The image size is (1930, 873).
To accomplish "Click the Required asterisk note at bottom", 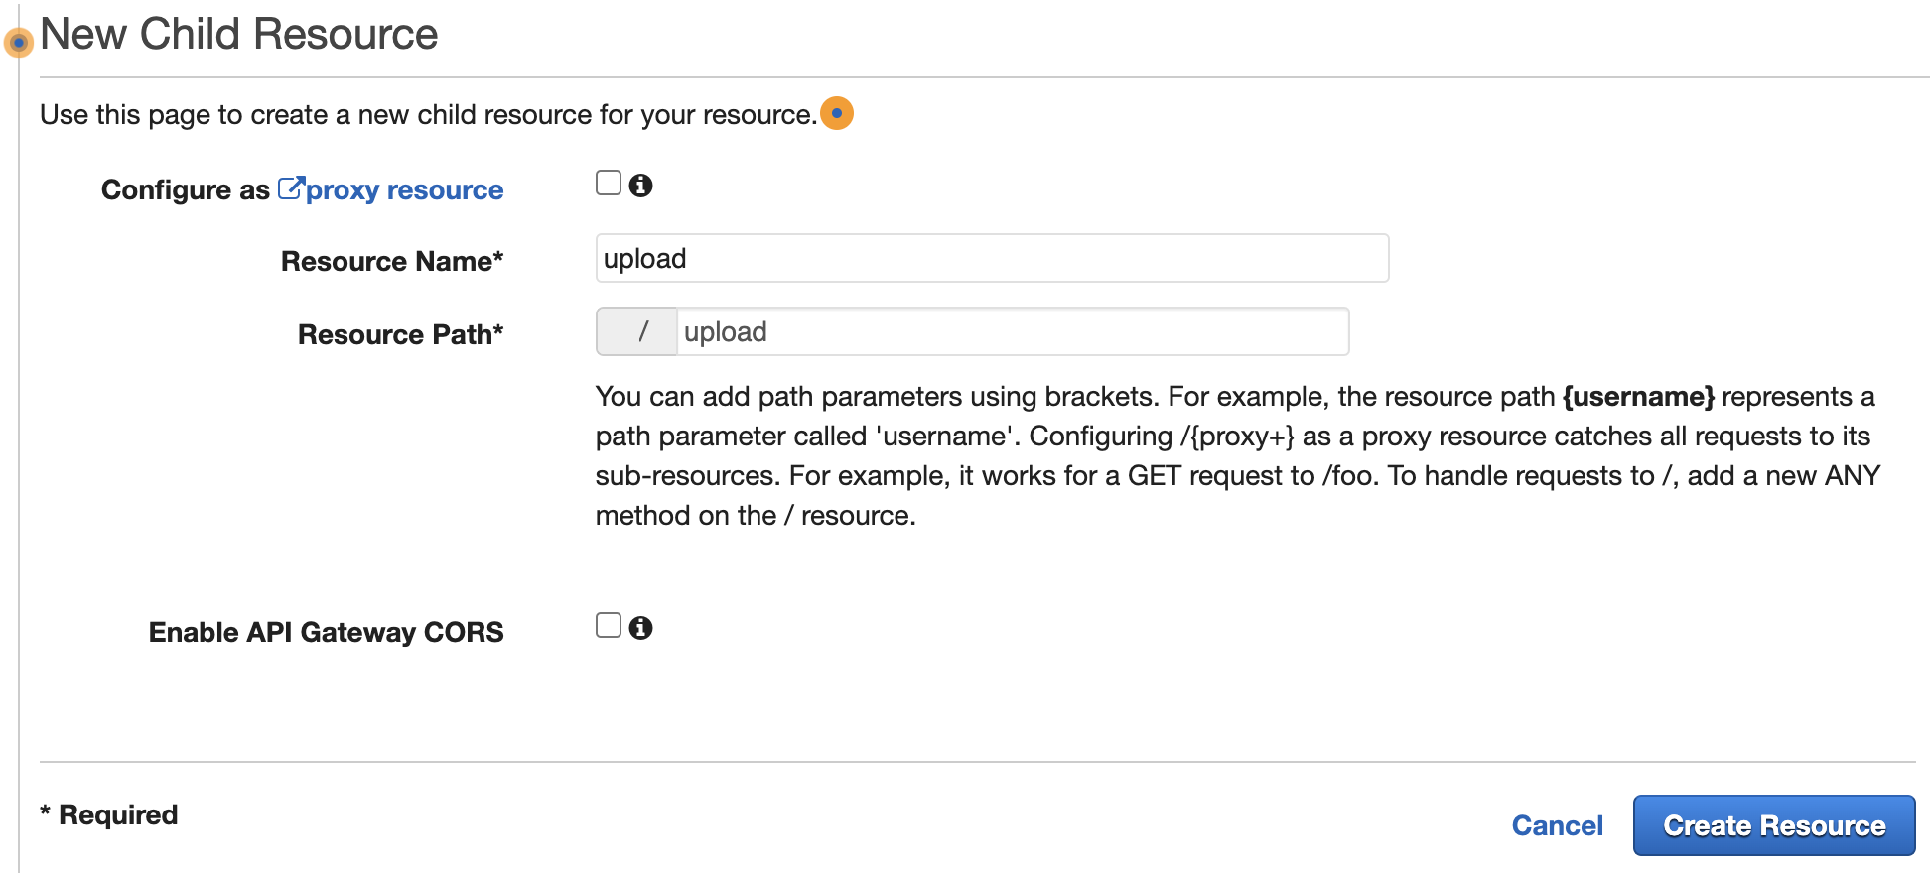I will point(107,814).
